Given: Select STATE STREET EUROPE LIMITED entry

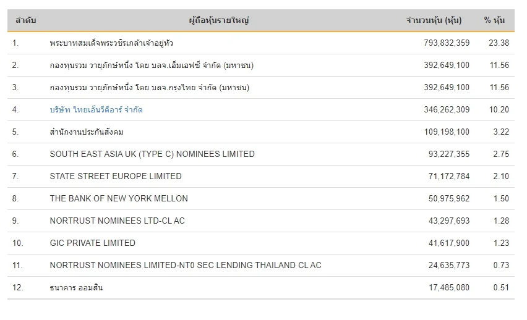Looking at the screenshot, I should click(116, 177).
